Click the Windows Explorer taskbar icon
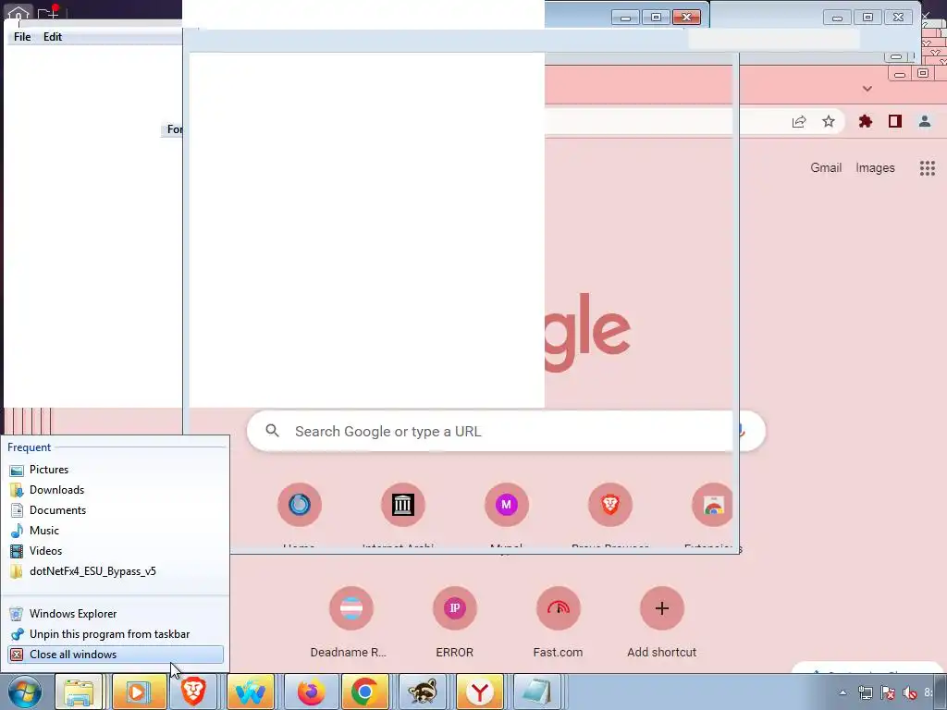The width and height of the screenshot is (947, 710). coord(80,692)
